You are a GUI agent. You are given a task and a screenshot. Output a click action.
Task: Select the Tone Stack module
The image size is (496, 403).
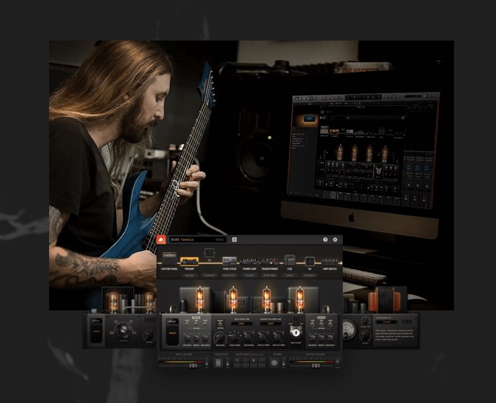[x=229, y=262]
